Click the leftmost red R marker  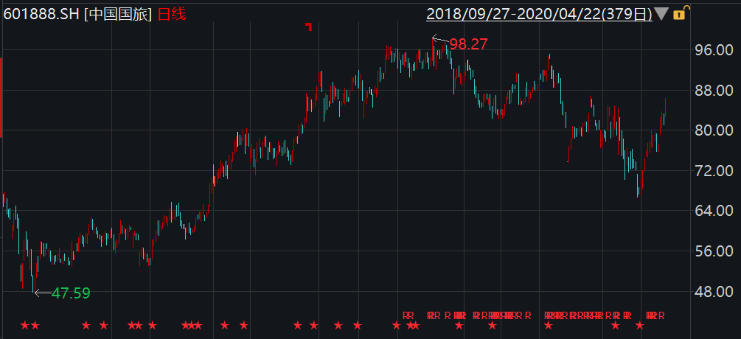[405, 315]
